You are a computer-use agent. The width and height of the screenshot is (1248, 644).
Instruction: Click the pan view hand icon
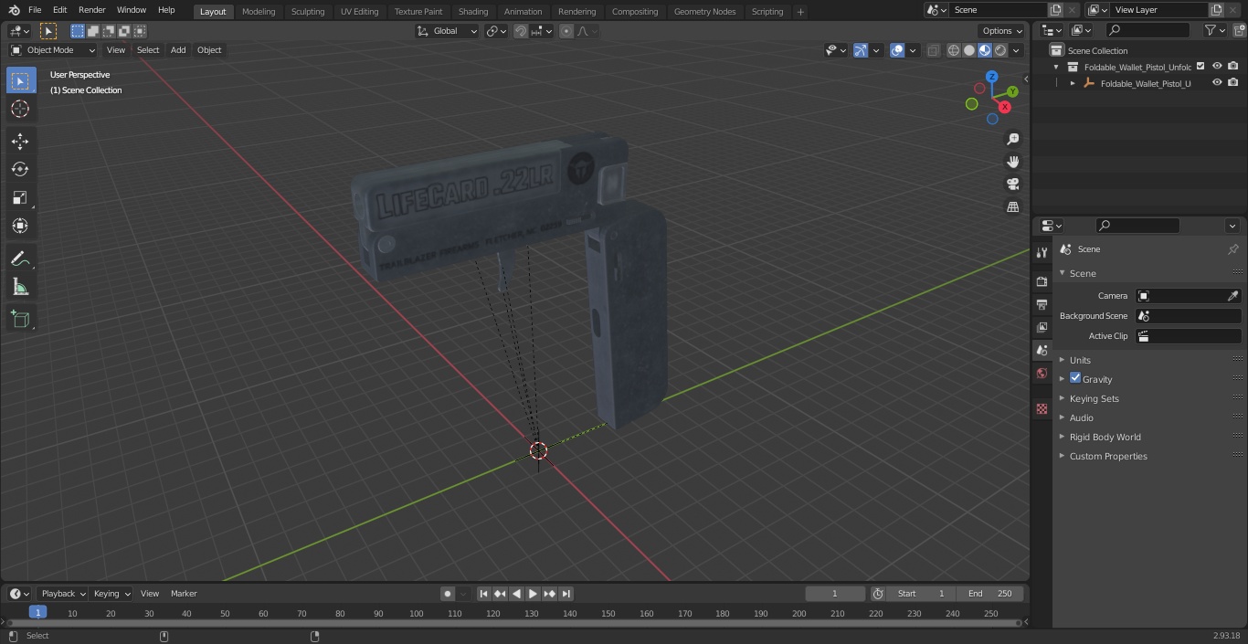tap(1013, 162)
